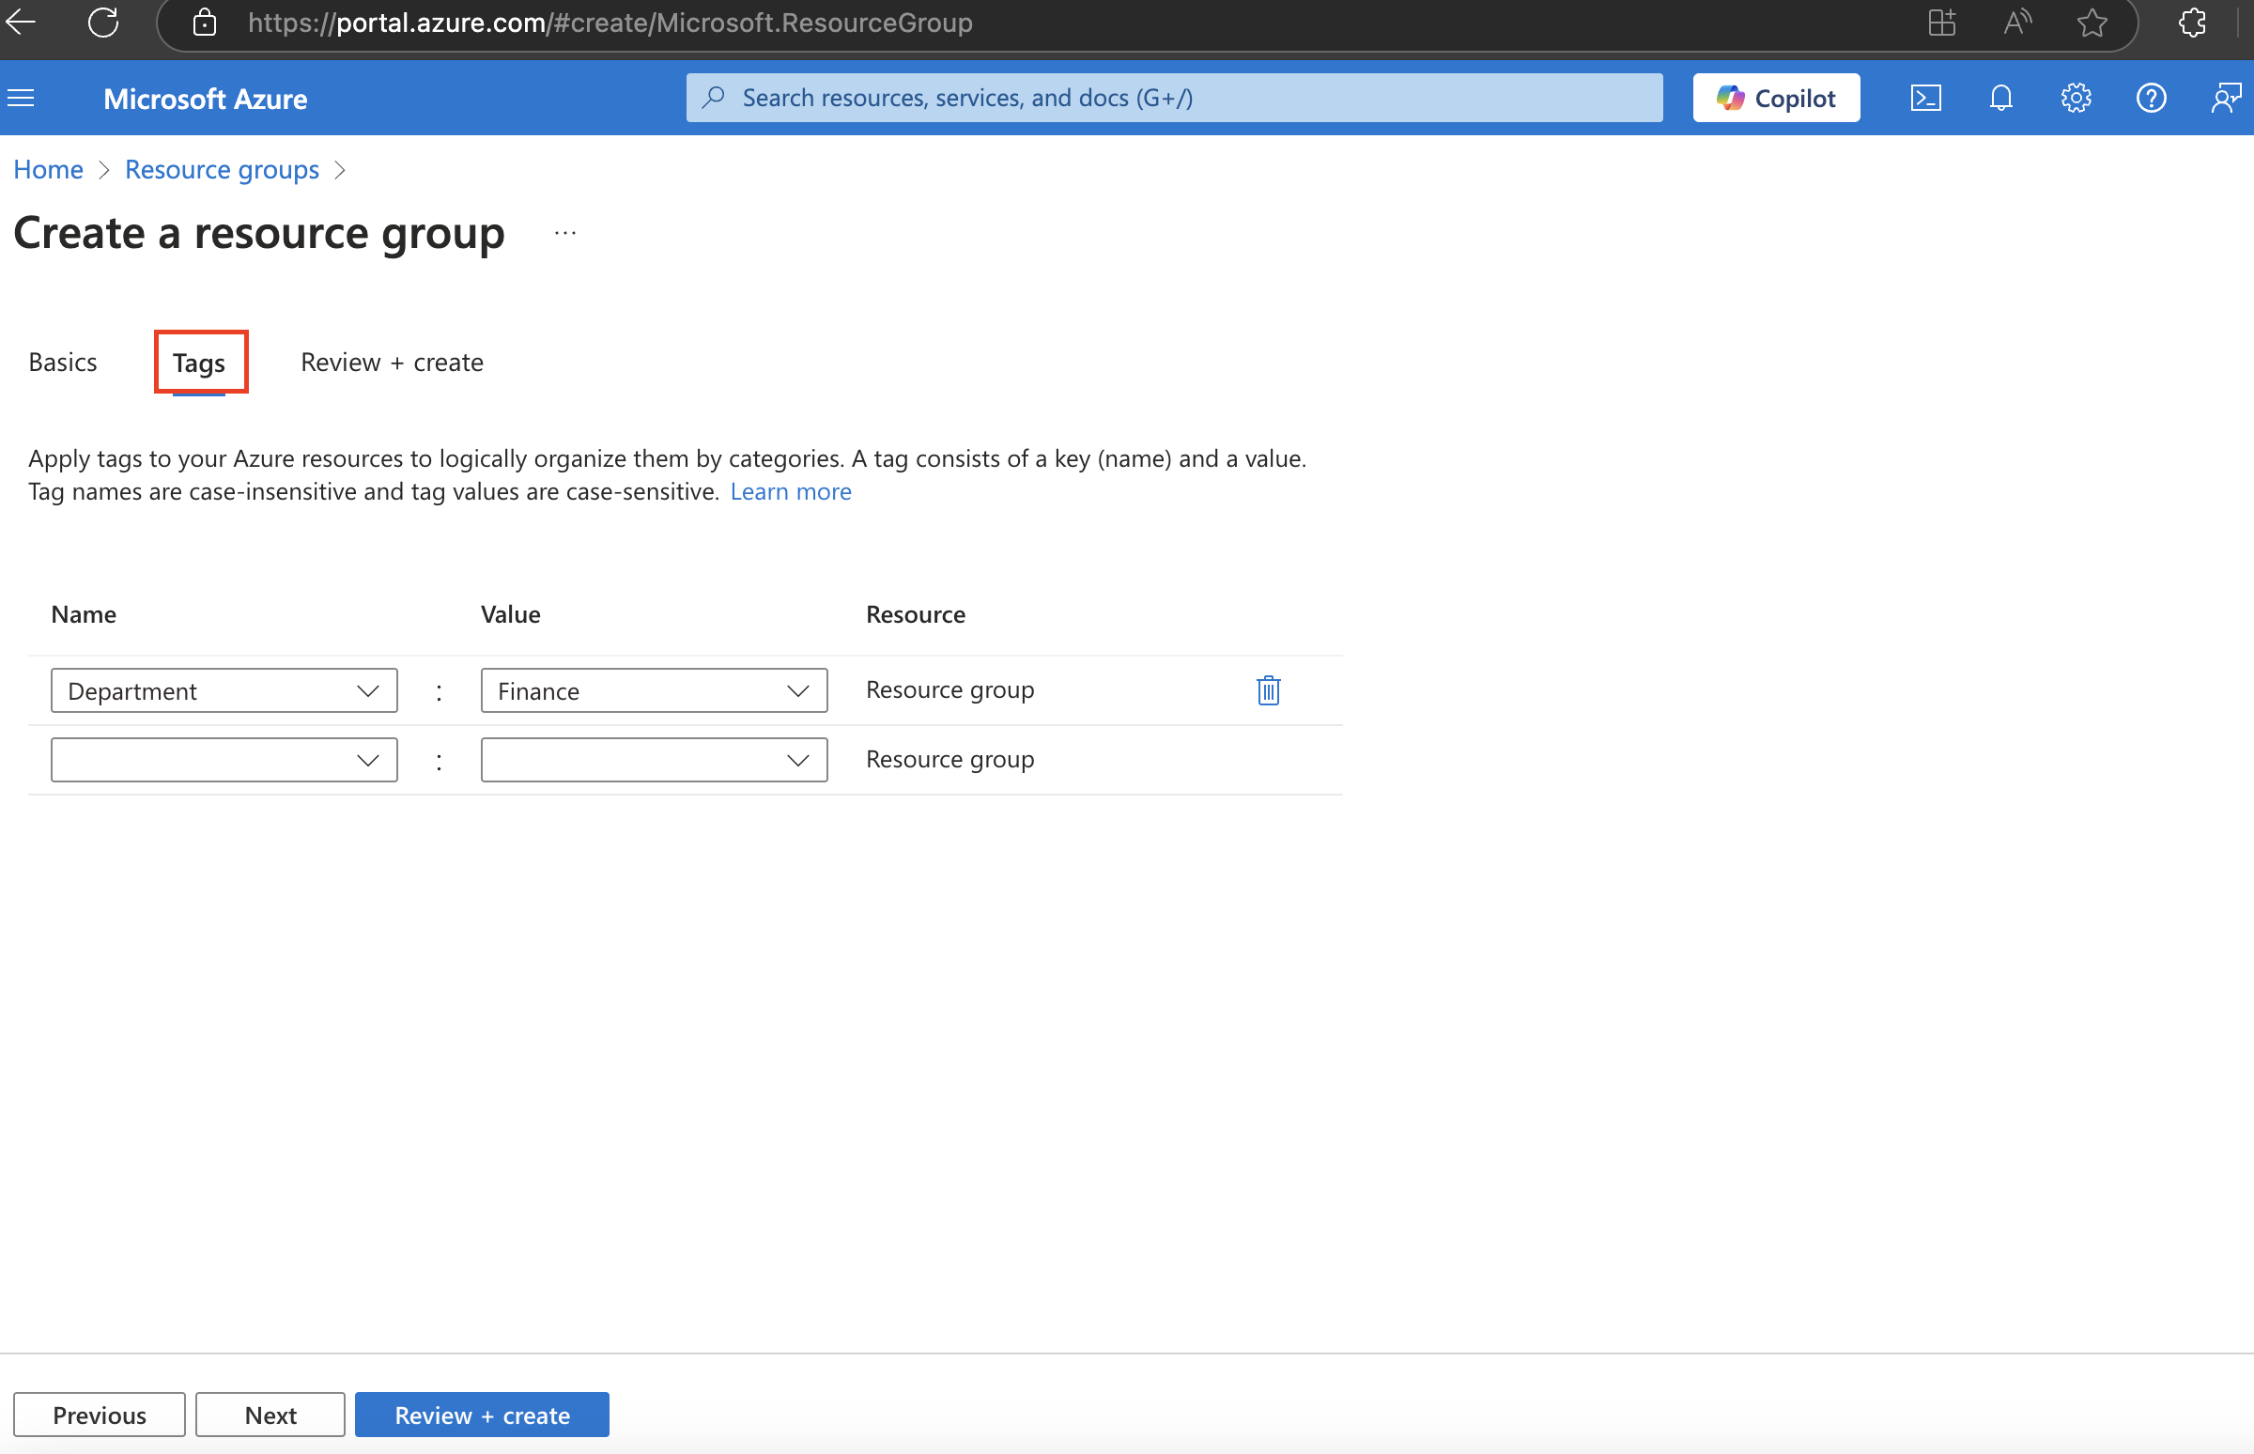Click Resource group text in Department row
Viewport: 2254px width, 1454px height.
949,690
